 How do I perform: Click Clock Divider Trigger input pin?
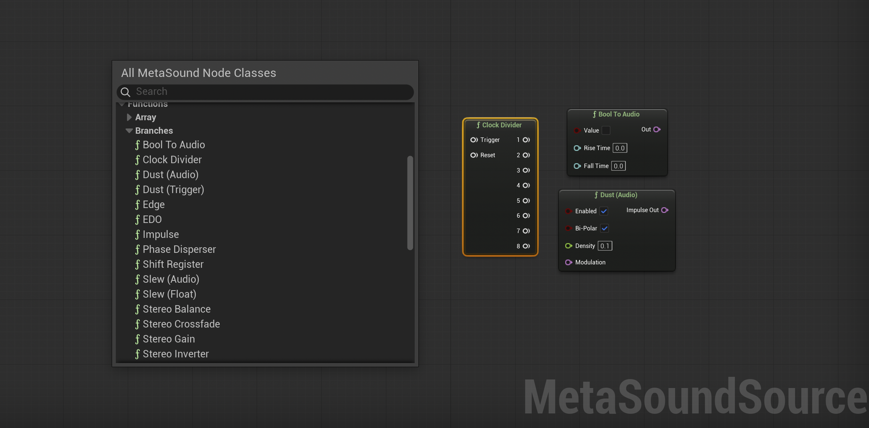474,140
